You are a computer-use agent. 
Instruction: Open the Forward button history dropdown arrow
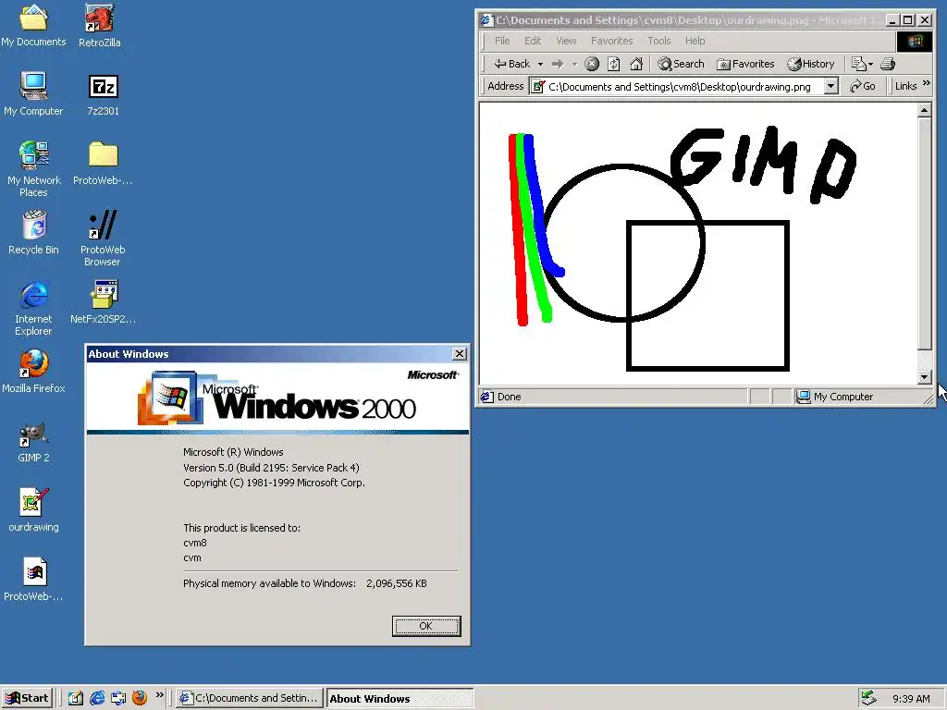[574, 64]
